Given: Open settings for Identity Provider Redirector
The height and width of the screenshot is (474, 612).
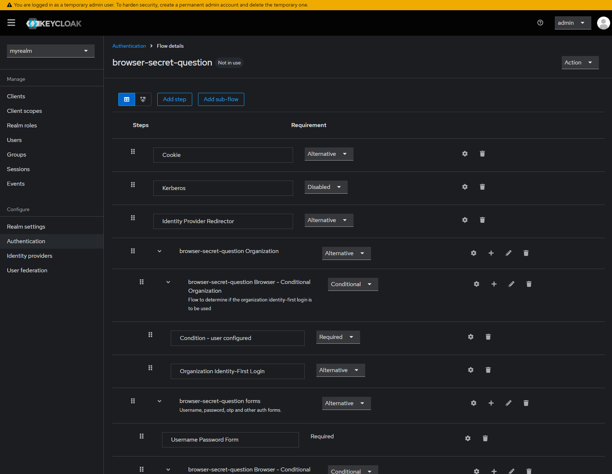Looking at the screenshot, I should 465,220.
